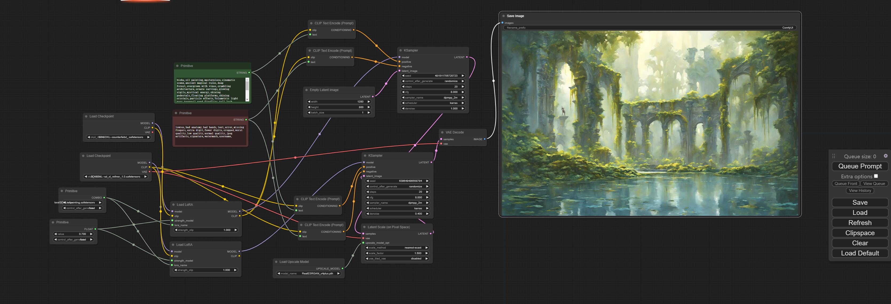Adjust the denoise 0.400 slider field
This screenshot has width=891, height=304.
(x=397, y=214)
